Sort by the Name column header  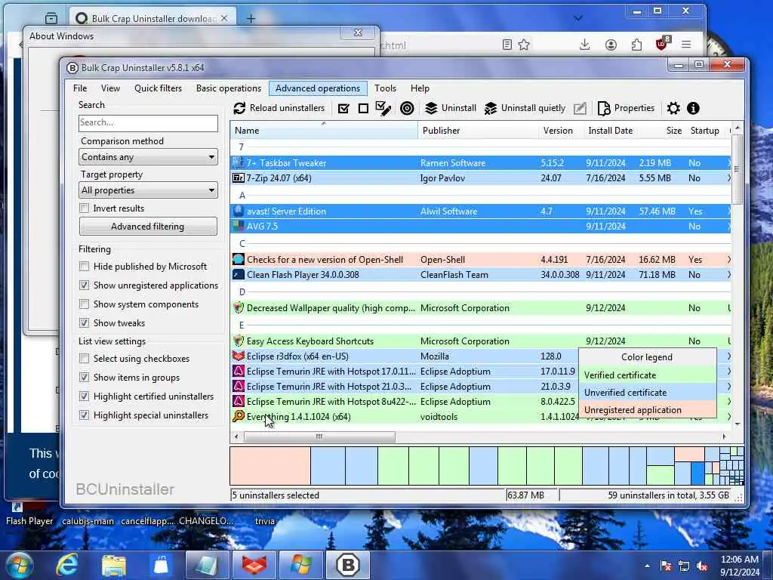pos(324,131)
